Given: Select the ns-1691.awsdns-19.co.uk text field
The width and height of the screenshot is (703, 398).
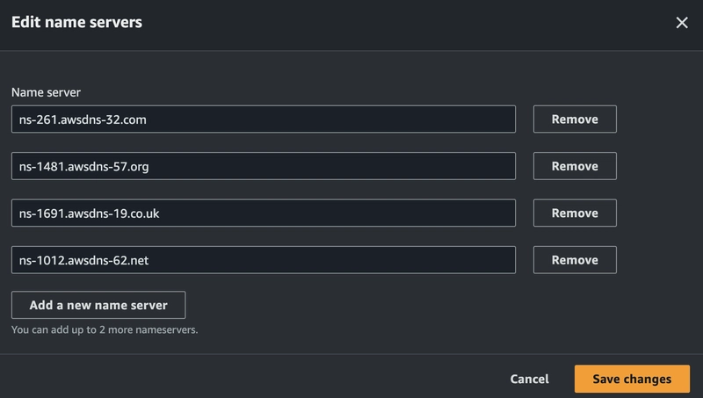Looking at the screenshot, I should click(264, 213).
